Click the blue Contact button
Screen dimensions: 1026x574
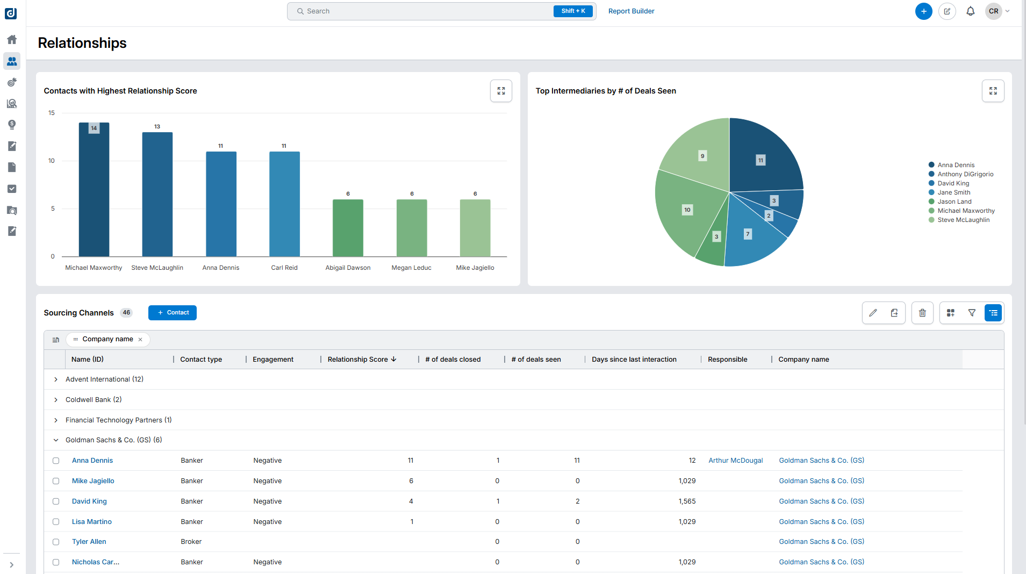coord(173,313)
